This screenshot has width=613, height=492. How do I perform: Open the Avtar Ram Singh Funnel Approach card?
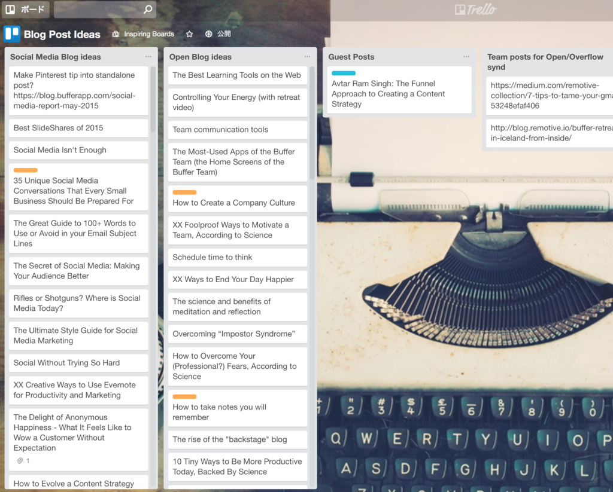click(399, 90)
